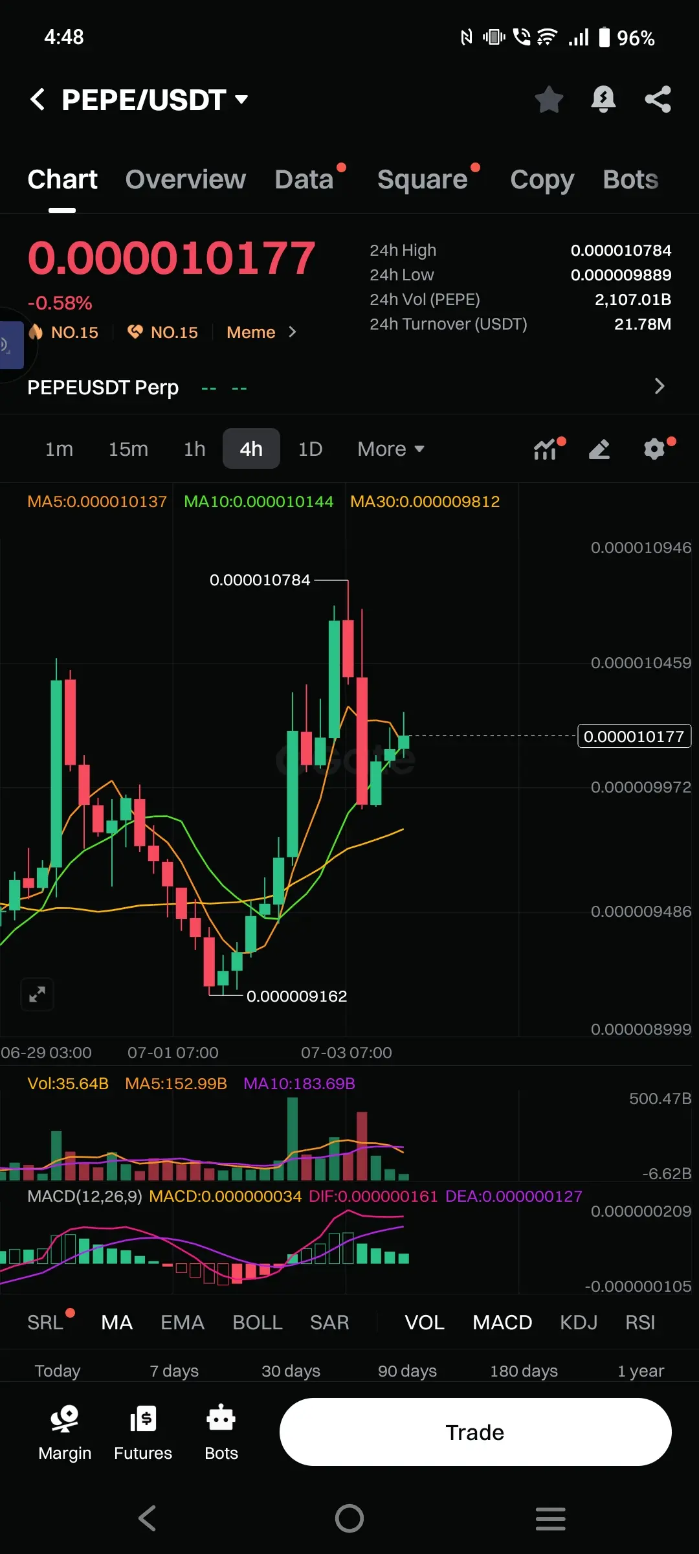The height and width of the screenshot is (1554, 699).
Task: Open the Bots tab at top
Action: tap(630, 179)
